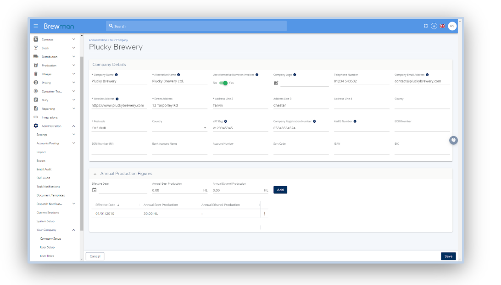Open User Roles under Your Company
Viewport: 501px width, 285px height.
47,256
